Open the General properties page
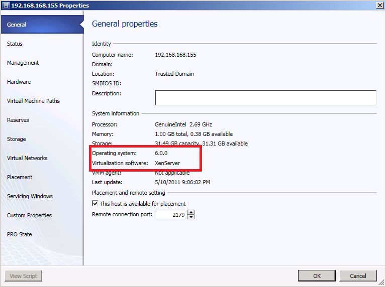 (42, 24)
